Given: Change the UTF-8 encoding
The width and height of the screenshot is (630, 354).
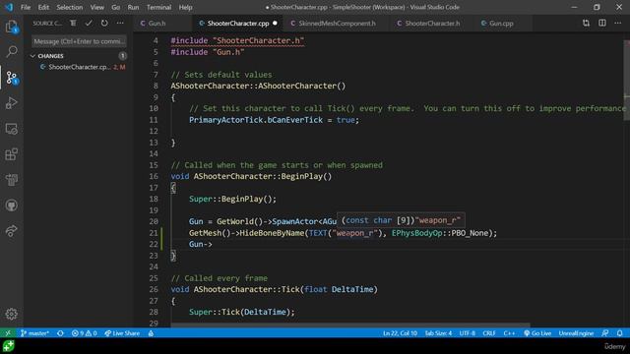Looking at the screenshot, I should (x=467, y=333).
